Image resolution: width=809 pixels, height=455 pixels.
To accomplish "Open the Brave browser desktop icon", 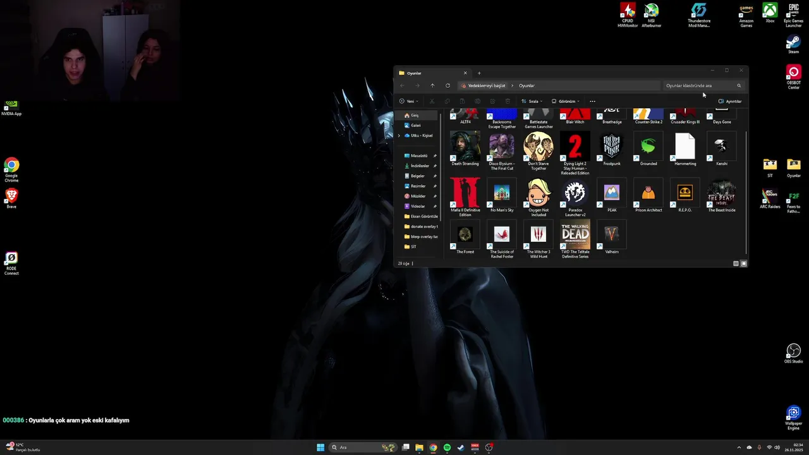I will 11,198.
